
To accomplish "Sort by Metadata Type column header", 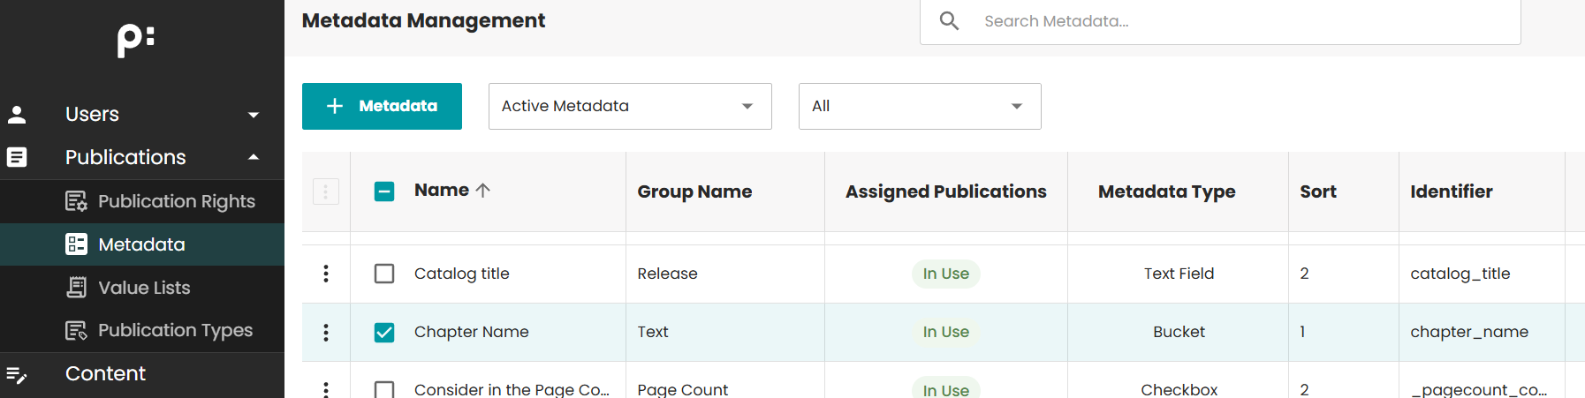I will 1166,191.
